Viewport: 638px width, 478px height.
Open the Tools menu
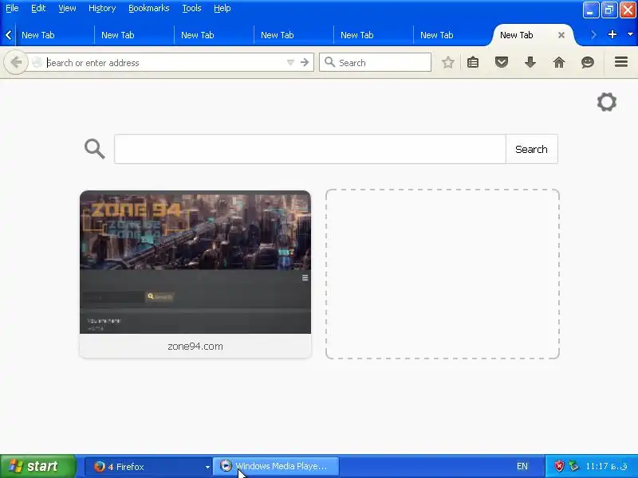(191, 8)
